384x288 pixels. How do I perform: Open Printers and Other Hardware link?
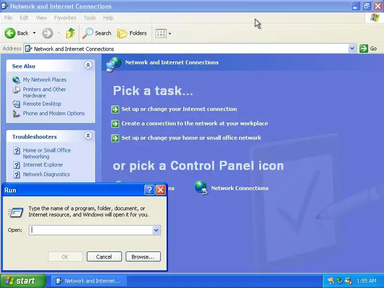tap(44, 92)
